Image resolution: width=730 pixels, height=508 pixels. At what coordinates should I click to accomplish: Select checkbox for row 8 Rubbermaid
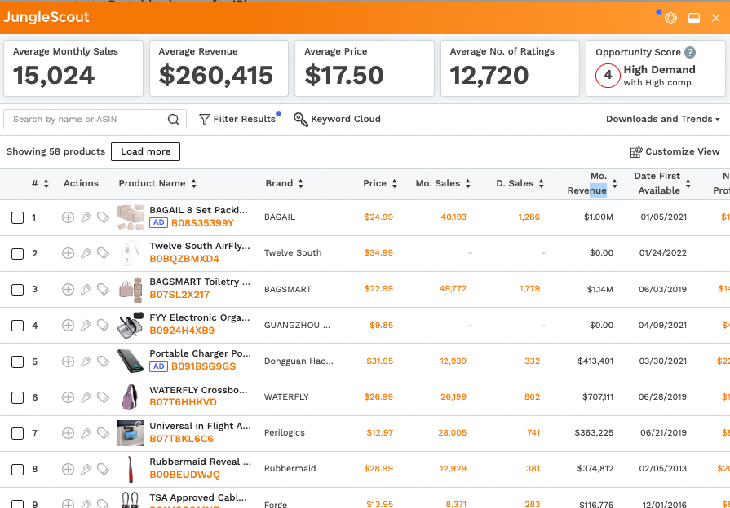pyautogui.click(x=17, y=470)
